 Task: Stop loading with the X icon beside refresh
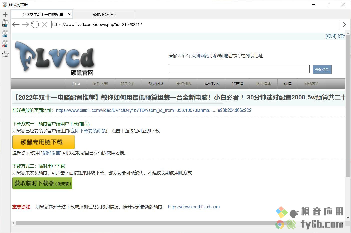[44, 24]
